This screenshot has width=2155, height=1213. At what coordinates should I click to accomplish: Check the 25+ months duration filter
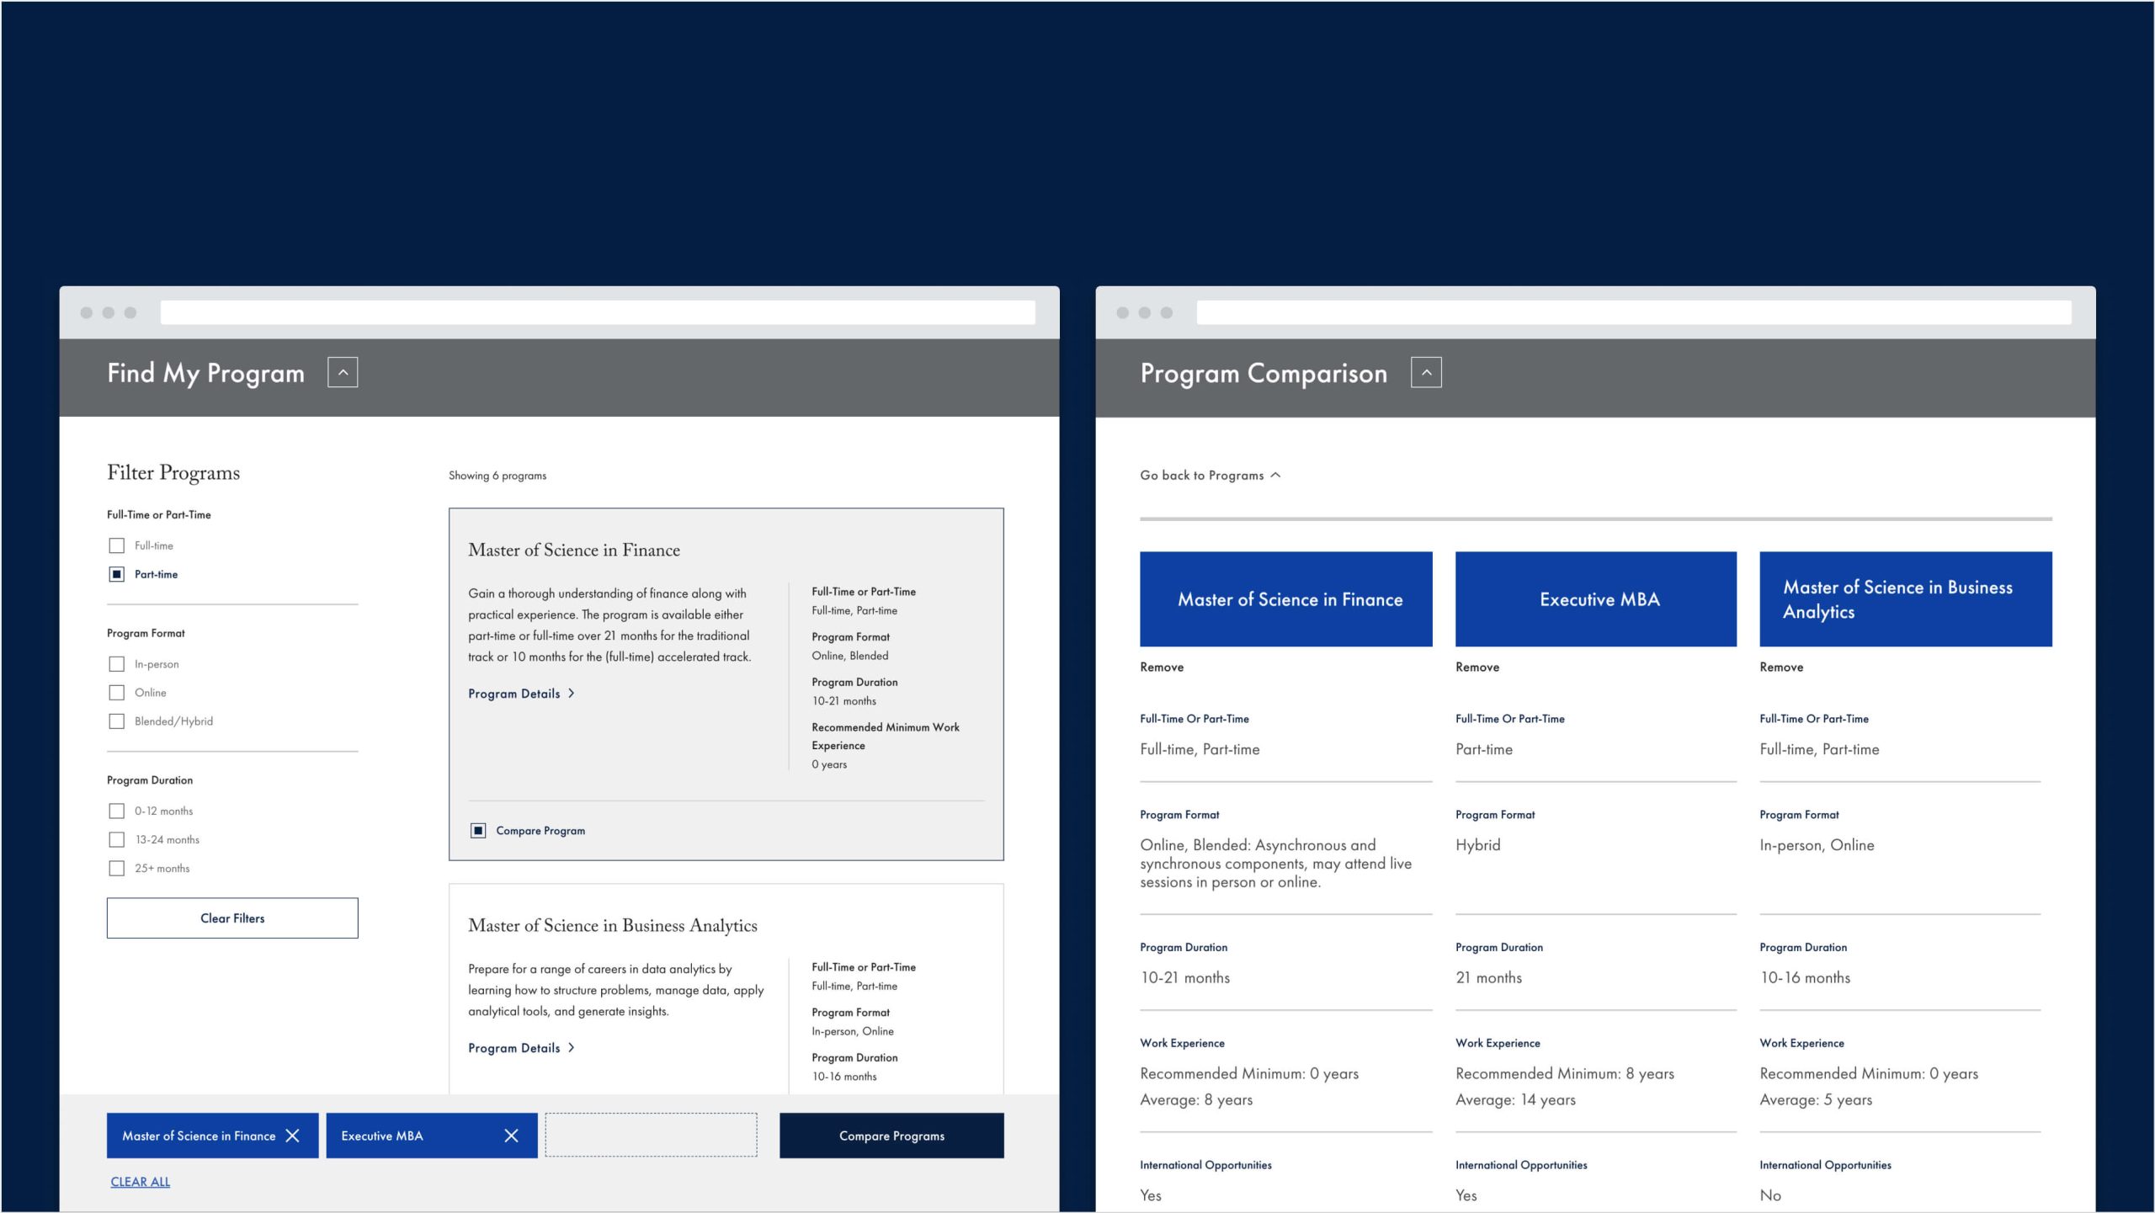[116, 867]
